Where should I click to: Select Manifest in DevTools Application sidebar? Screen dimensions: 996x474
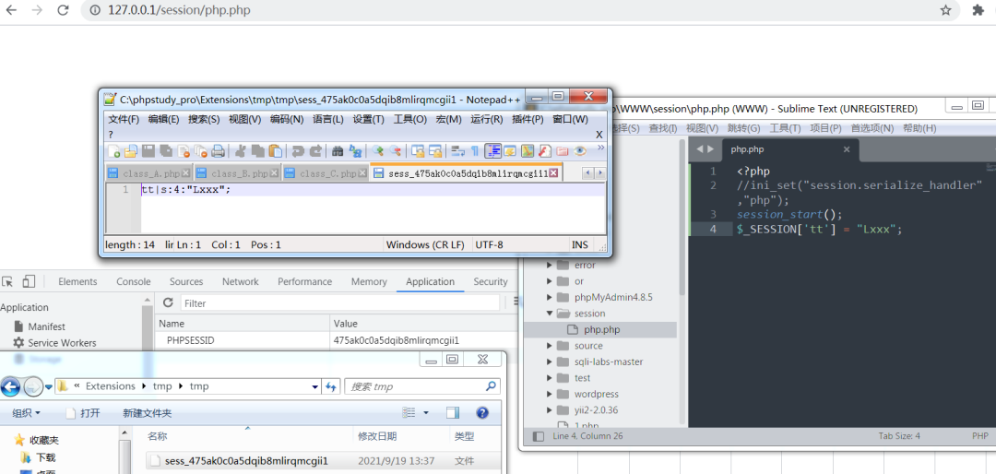coord(46,326)
